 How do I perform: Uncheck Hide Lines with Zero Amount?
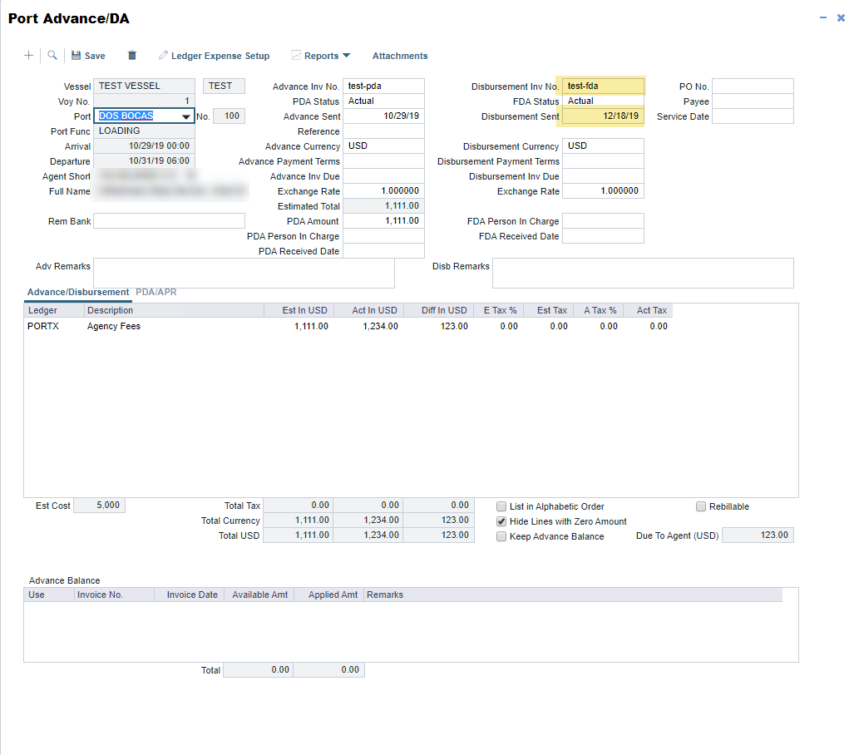click(501, 521)
